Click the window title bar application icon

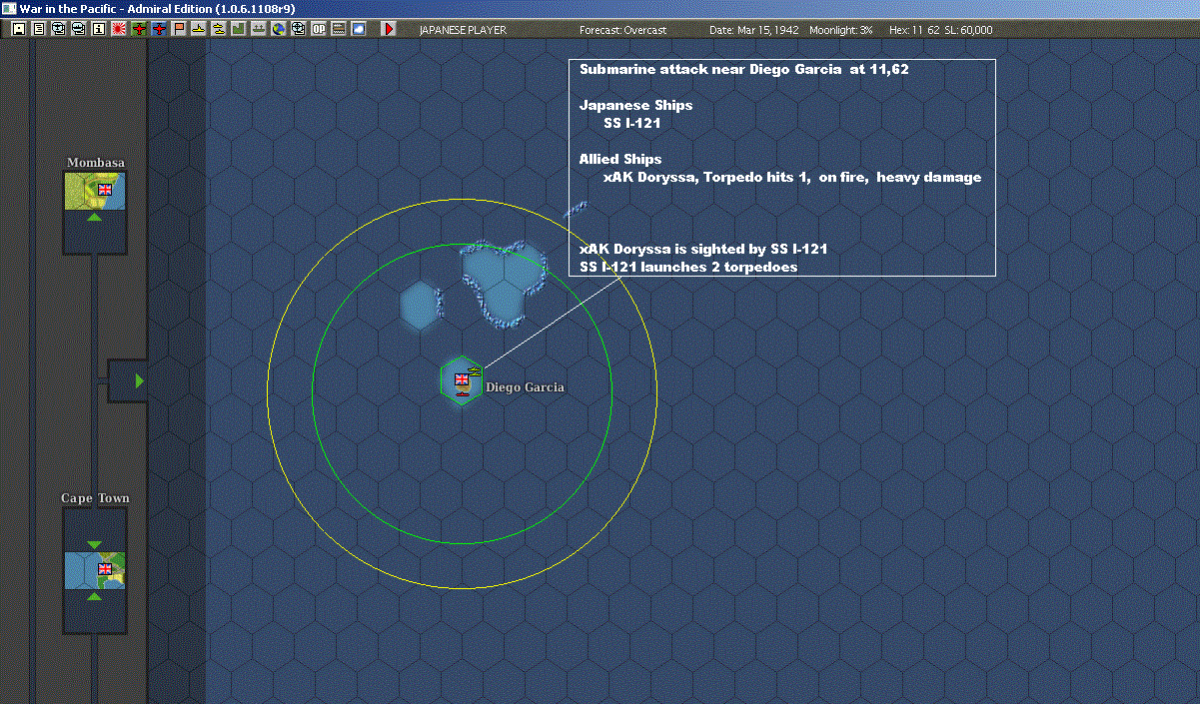pyautogui.click(x=9, y=8)
